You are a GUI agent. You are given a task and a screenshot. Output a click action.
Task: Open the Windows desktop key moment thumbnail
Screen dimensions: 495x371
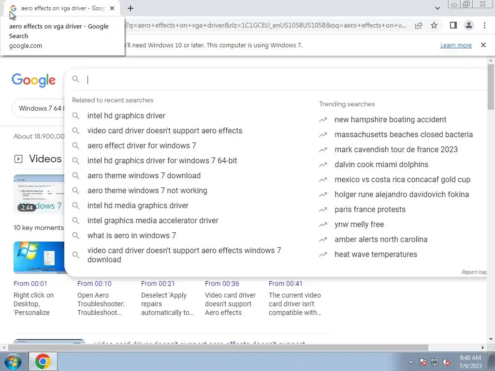point(39,257)
